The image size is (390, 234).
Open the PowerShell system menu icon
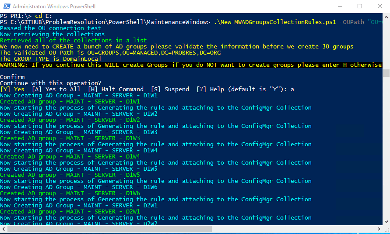click(x=7, y=6)
